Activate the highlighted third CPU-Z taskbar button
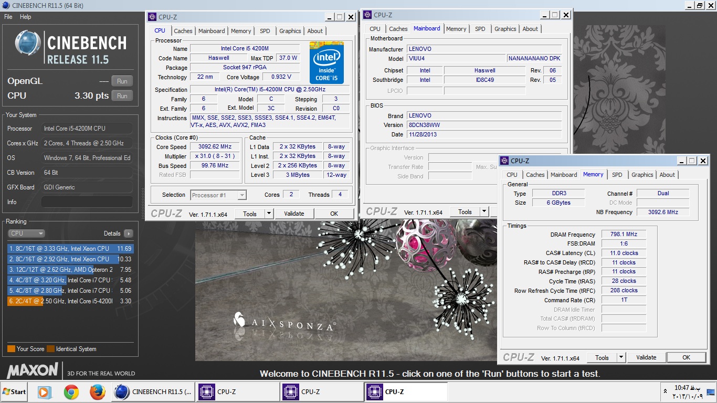717x403 pixels. (406, 391)
